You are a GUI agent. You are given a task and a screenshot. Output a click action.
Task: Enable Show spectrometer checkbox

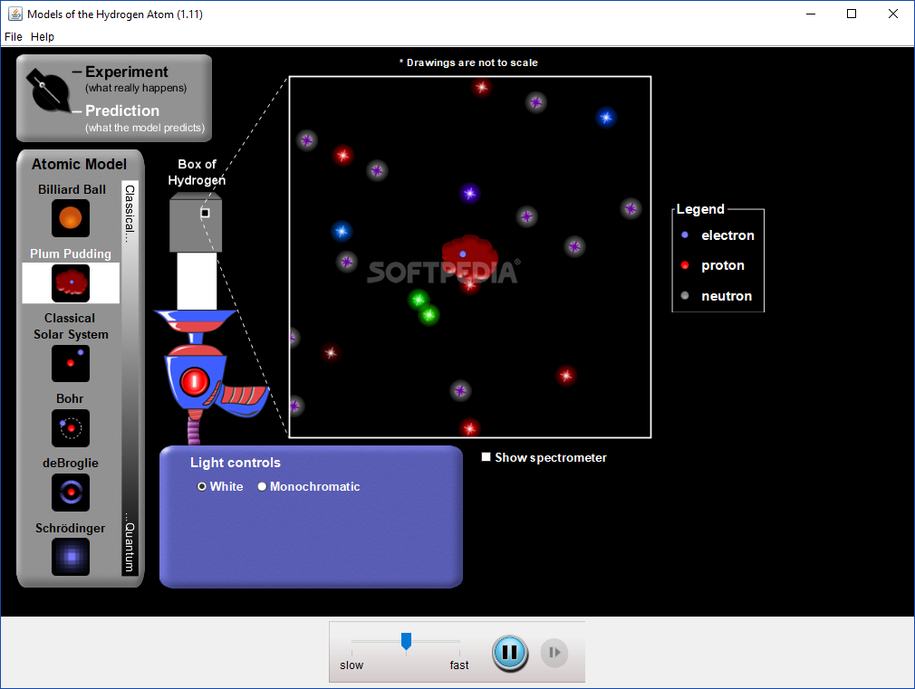[486, 457]
